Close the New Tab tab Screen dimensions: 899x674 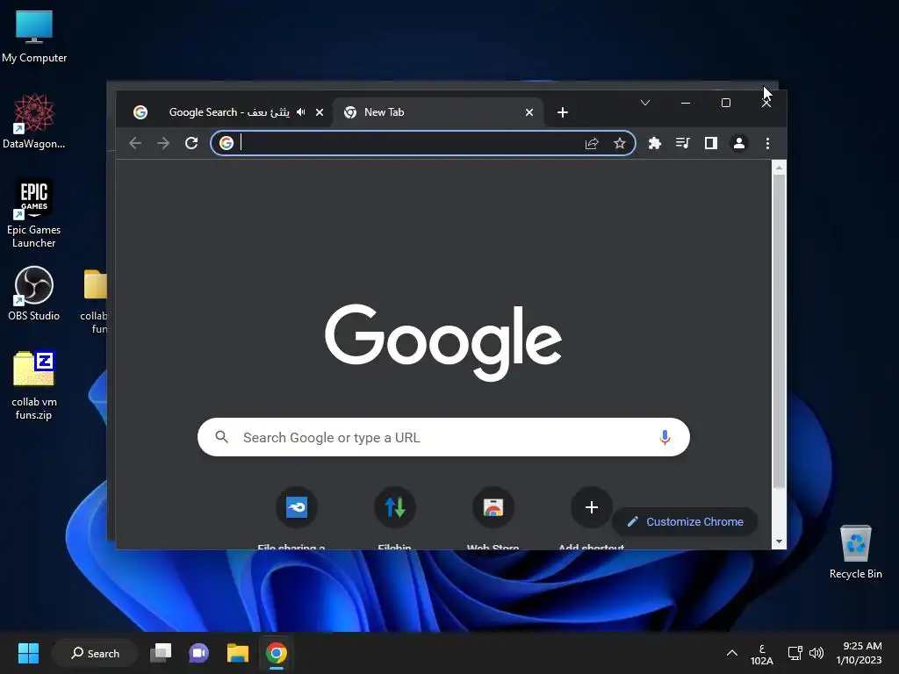(x=529, y=112)
